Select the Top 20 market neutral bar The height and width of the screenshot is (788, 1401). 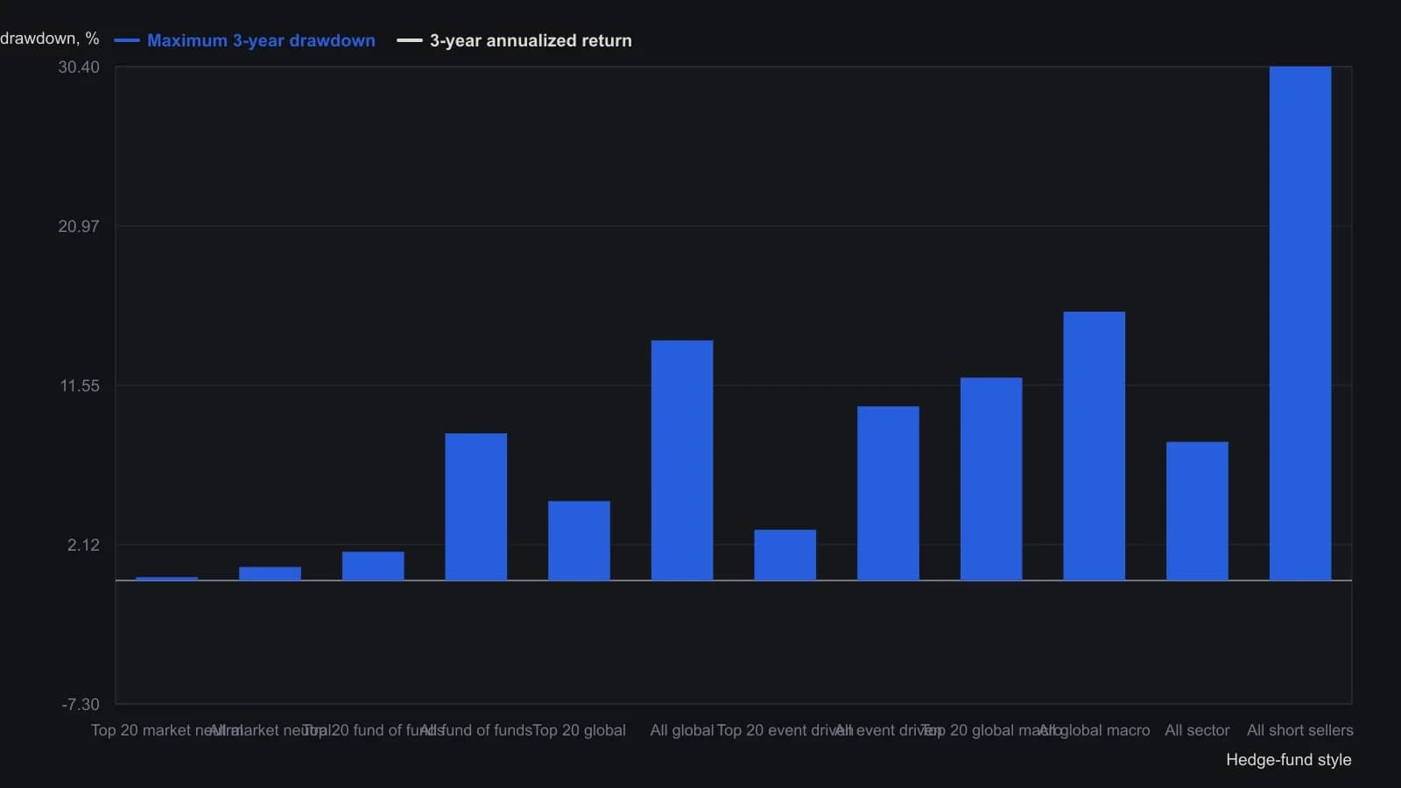[167, 579]
